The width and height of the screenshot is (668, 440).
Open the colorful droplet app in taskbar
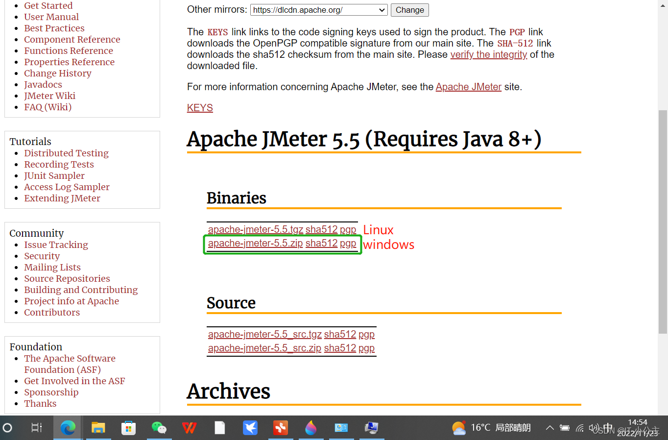[311, 428]
